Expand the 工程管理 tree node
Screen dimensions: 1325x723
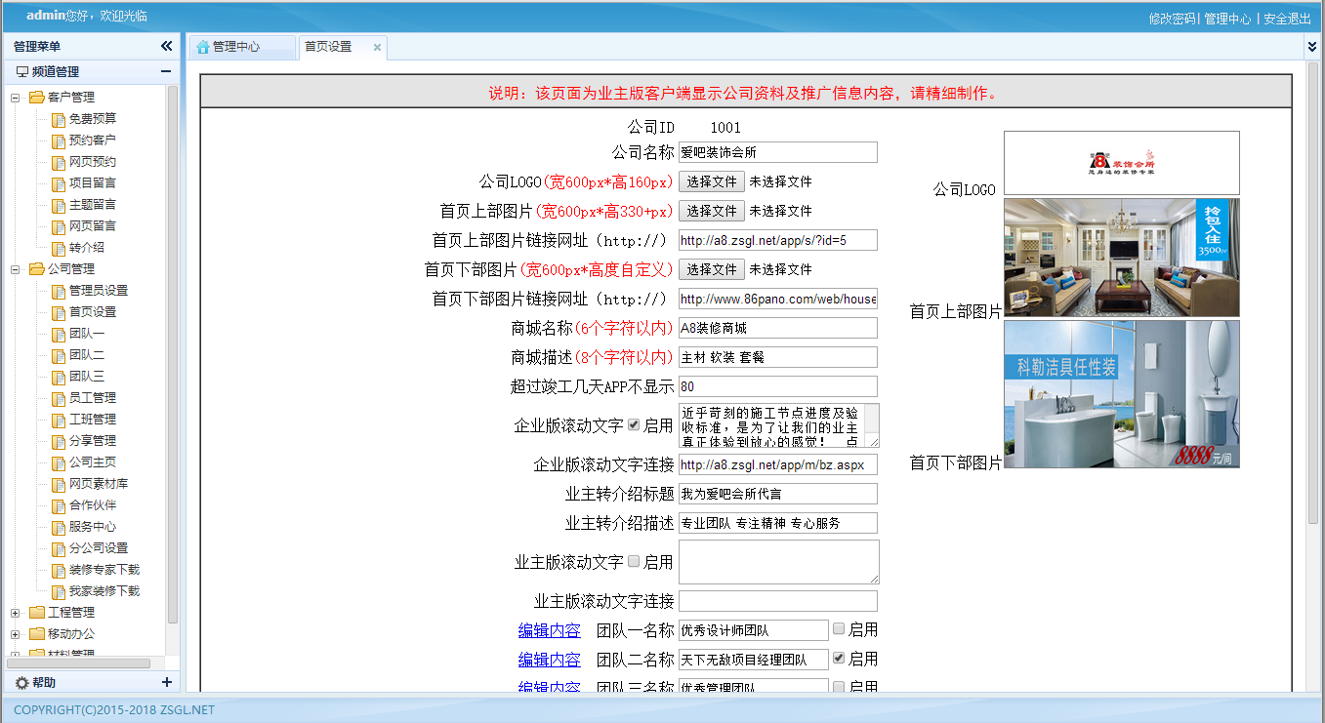tap(15, 613)
